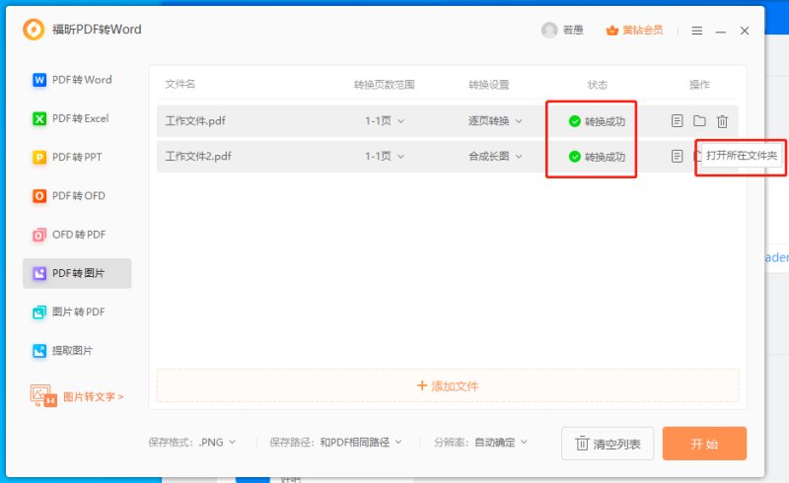Open the hamburger main menu
The height and width of the screenshot is (483, 789).
697,31
